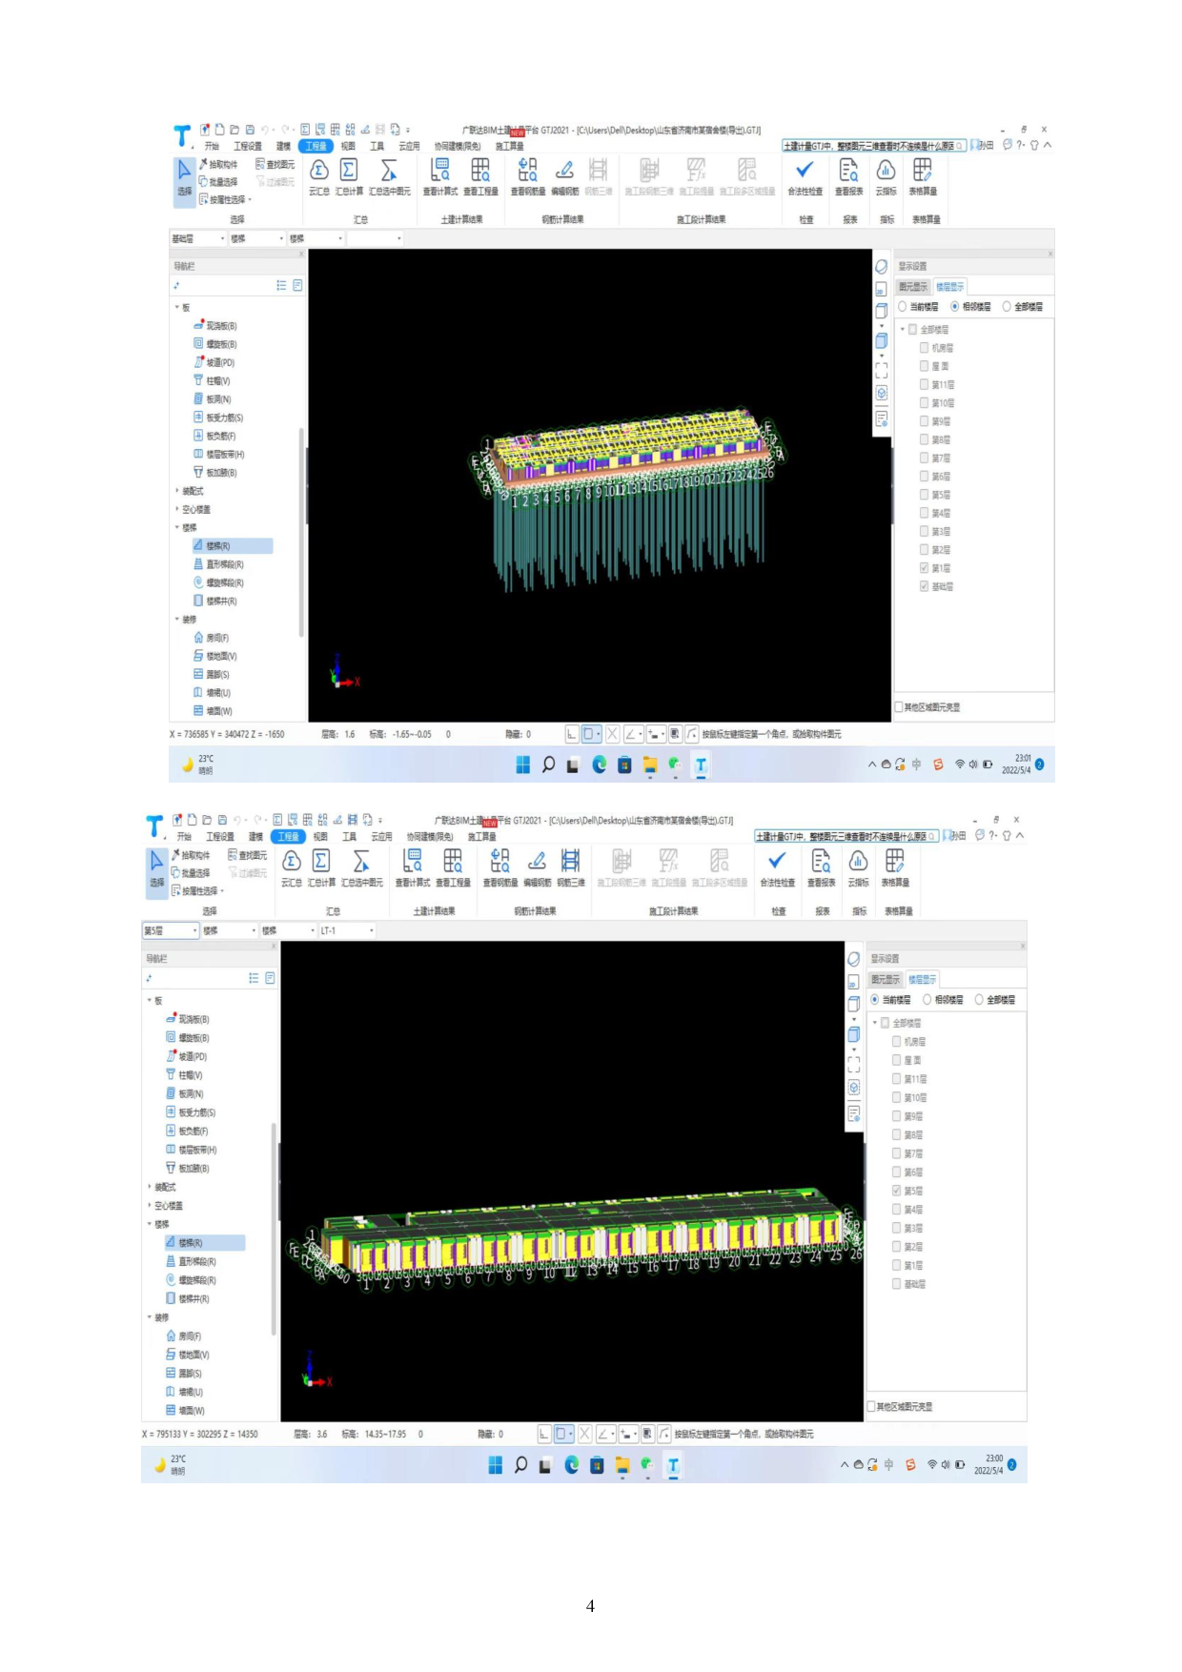Enable 其他区域图元亮显 checkbox in bottom window

pyautogui.click(x=871, y=1406)
